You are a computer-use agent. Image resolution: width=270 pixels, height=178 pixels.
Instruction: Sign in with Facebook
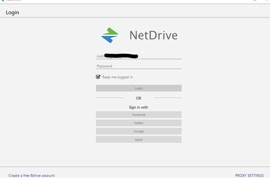point(139,115)
